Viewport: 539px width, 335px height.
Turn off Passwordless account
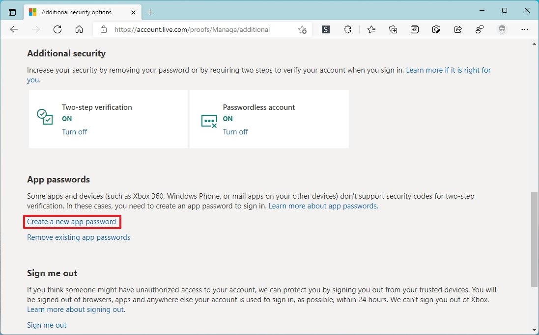pos(235,131)
